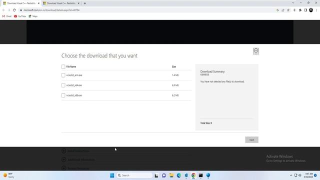The height and width of the screenshot is (180, 320).
Task: Click the 1.4 MB size value
Action: click(x=175, y=75)
